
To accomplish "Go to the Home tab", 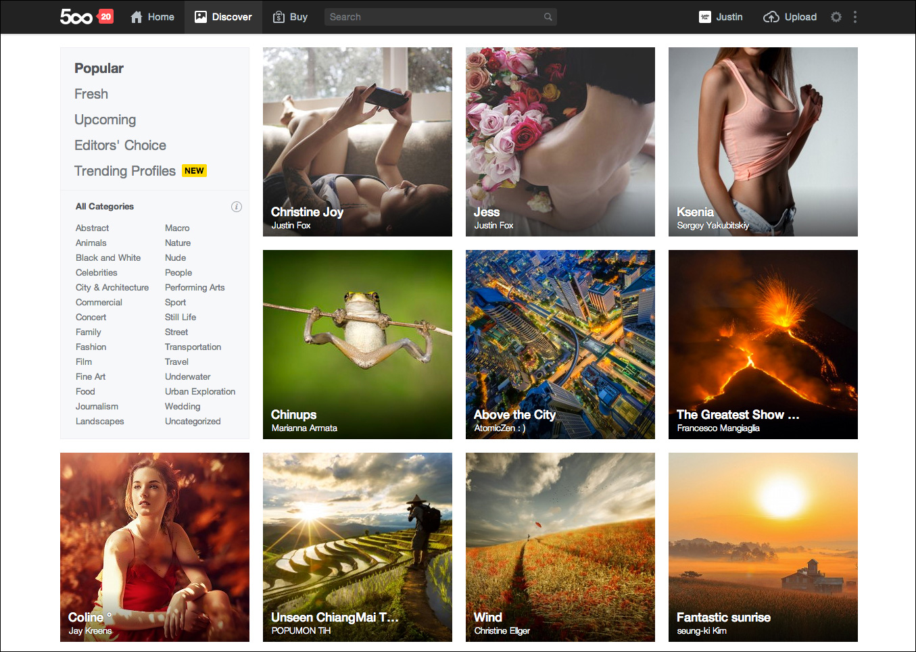I will (x=152, y=17).
